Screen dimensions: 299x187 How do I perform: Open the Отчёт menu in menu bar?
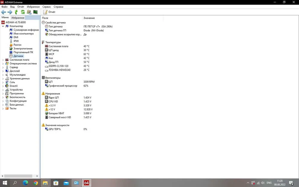coord(21,7)
